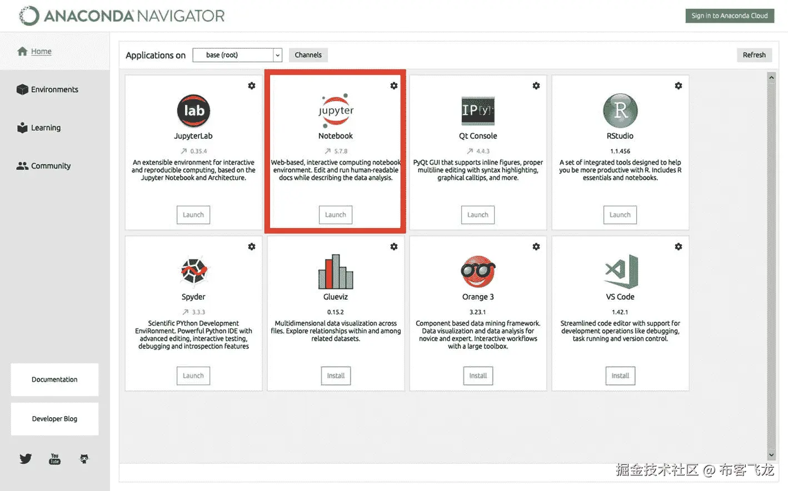The image size is (788, 491).
Task: Install Glueviz
Action: [336, 376]
